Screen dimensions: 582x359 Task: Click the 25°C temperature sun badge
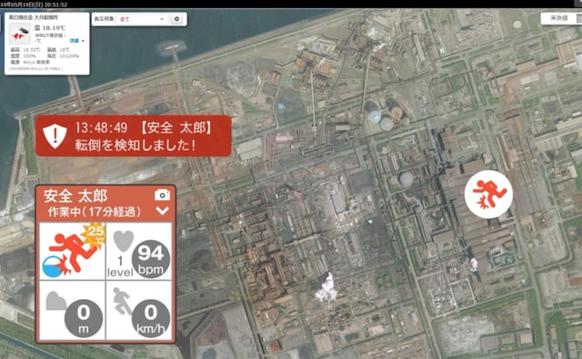(x=95, y=234)
